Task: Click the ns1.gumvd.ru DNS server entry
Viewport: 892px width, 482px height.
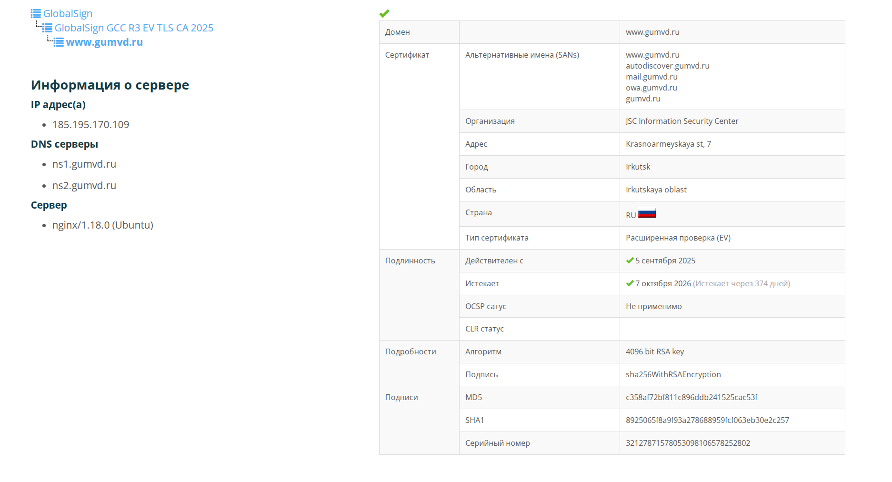Action: (84, 164)
